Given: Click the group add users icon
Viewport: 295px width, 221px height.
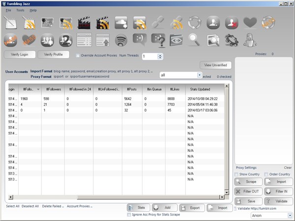Looking at the screenshot, I should pos(47,40).
